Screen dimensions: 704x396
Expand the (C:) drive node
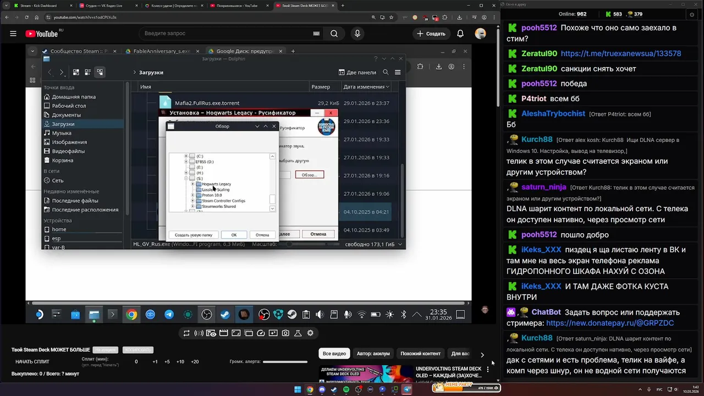tap(186, 156)
